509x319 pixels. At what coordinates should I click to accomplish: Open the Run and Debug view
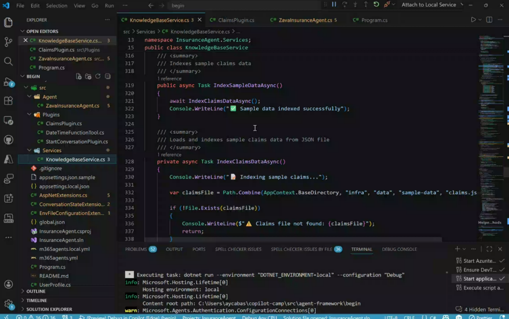tap(8, 82)
